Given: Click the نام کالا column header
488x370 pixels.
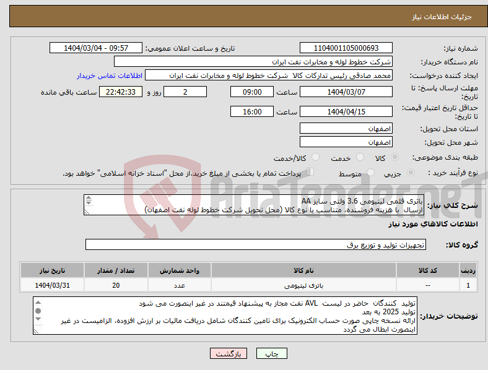Looking at the screenshot, I should click(x=303, y=270).
